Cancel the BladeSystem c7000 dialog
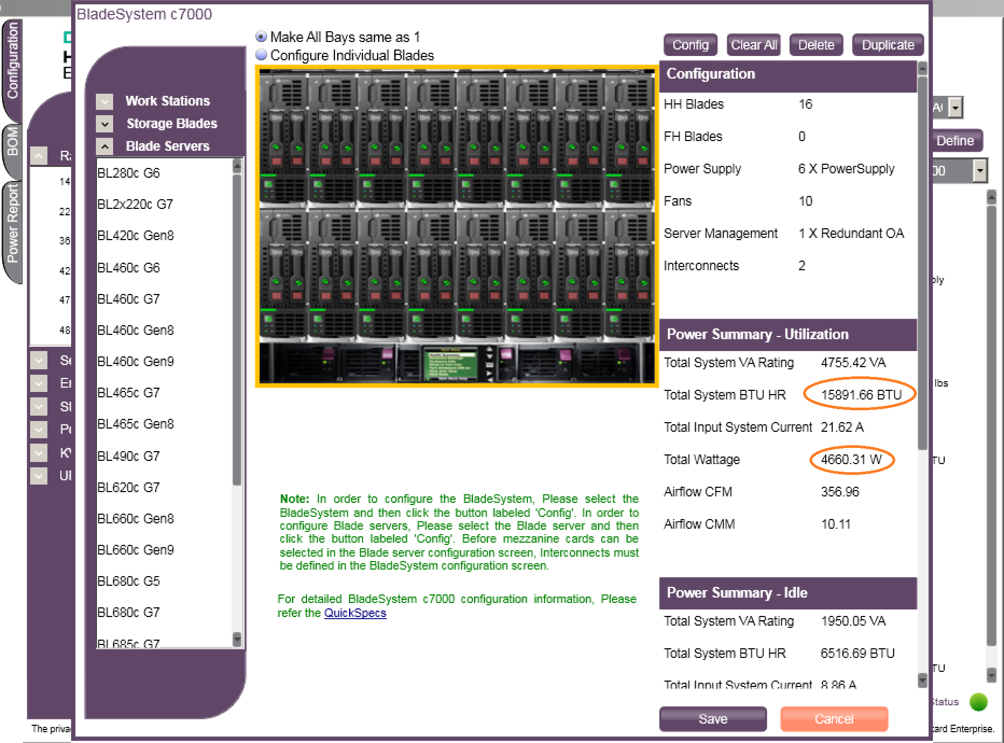Screen dimensions: 1004x743 coord(834,719)
